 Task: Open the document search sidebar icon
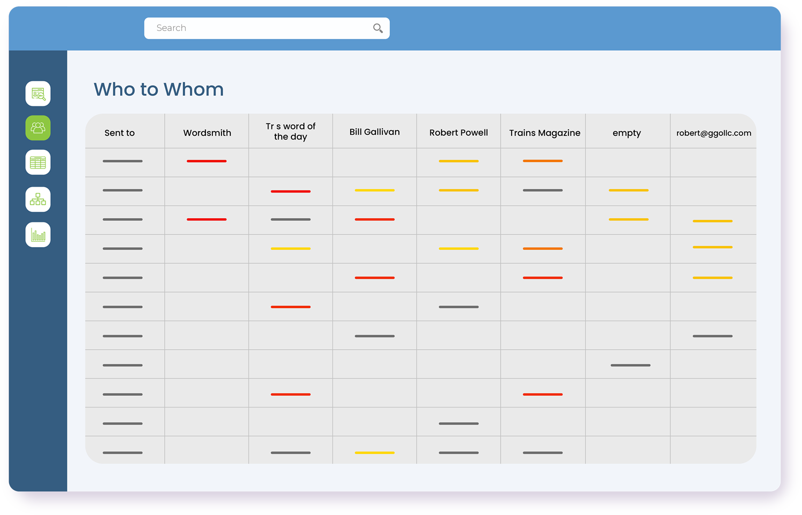tap(38, 94)
